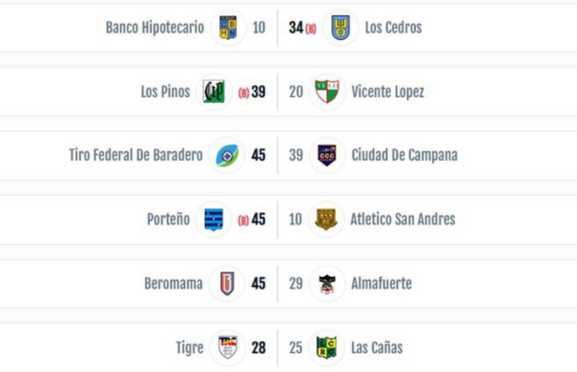Click the Las Cañas team name
The image size is (577, 372).
tap(377, 347)
